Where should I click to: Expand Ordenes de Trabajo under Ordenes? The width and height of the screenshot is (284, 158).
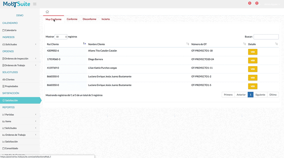(x=19, y=65)
